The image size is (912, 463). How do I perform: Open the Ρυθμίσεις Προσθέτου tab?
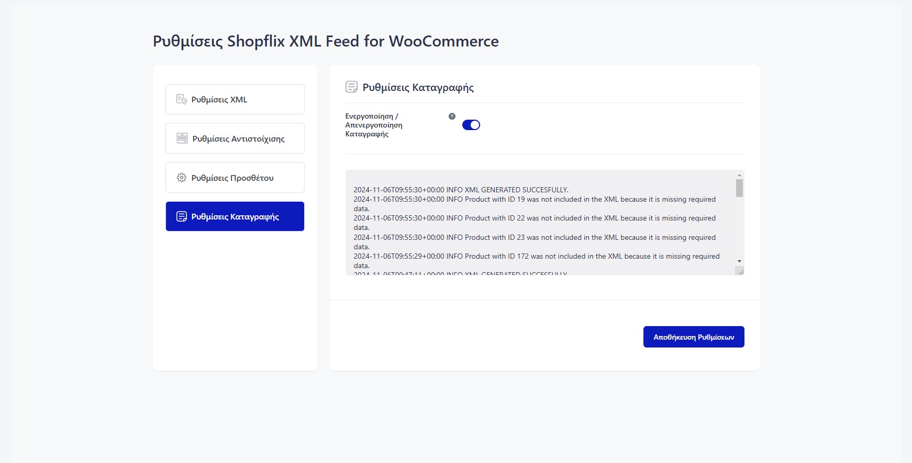point(235,178)
